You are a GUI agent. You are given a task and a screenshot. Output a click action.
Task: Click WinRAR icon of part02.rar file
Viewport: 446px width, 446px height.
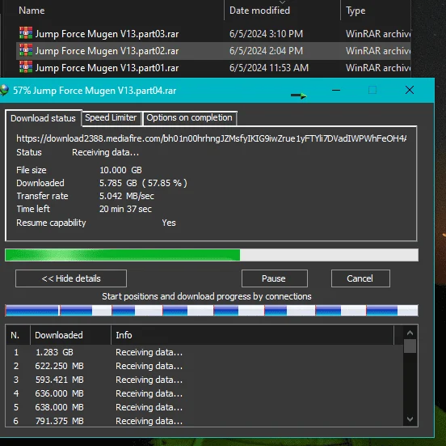pos(26,50)
